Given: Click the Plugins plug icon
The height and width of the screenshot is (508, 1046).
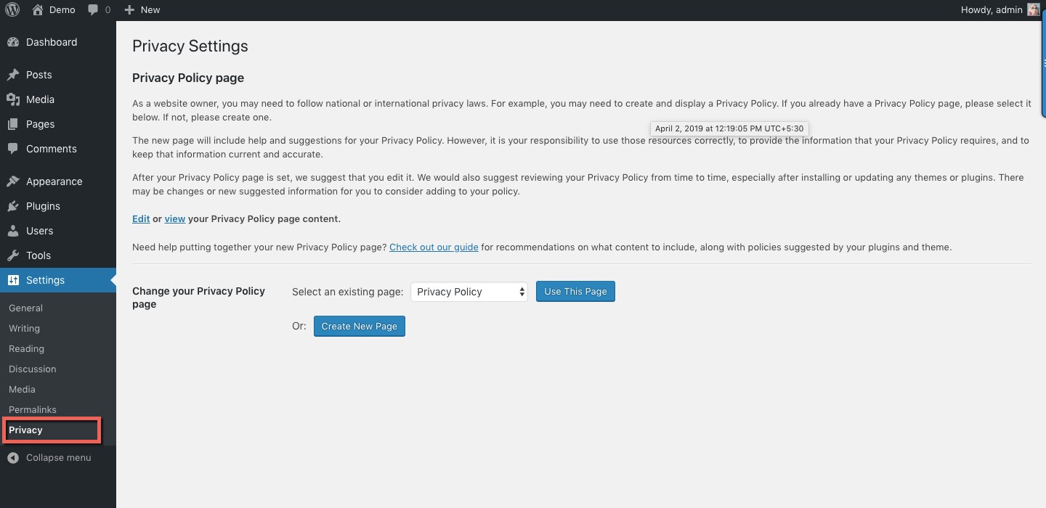Looking at the screenshot, I should [x=13, y=206].
